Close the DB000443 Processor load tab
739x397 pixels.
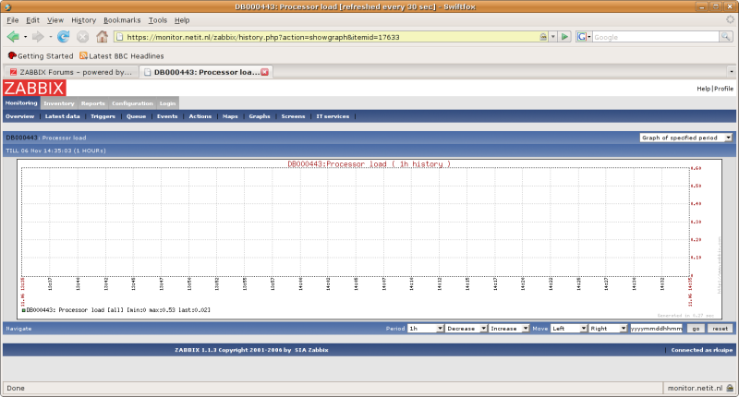coord(265,72)
